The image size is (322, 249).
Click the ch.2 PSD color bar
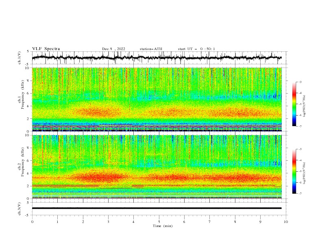point(294,171)
